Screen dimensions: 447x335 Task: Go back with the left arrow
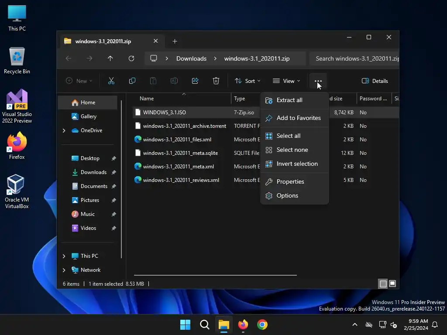click(x=69, y=58)
